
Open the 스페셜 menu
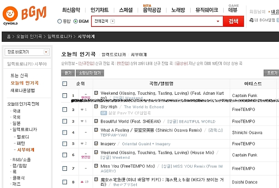(126, 10)
